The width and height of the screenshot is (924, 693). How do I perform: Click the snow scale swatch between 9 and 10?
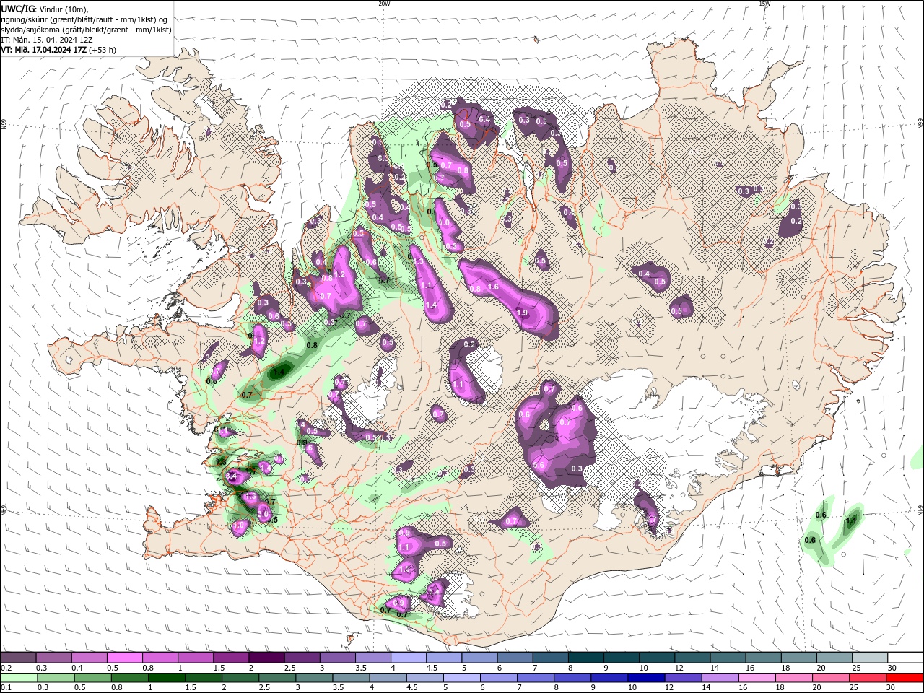click(622, 658)
